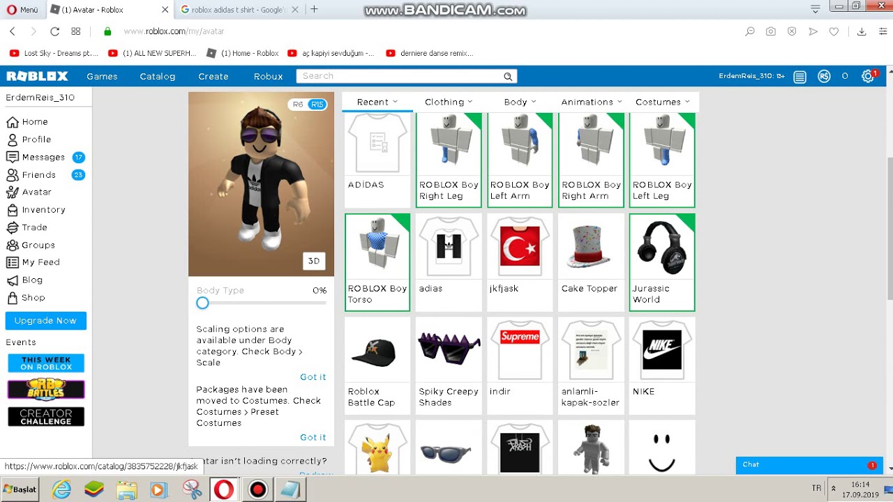
Task: Unequip ROBLOX Boy Torso
Action: 377,262
